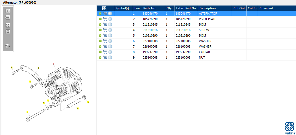Screen dimensions: 296x135
Task: Click the Symbol(s) column header
Action: (123, 8)
